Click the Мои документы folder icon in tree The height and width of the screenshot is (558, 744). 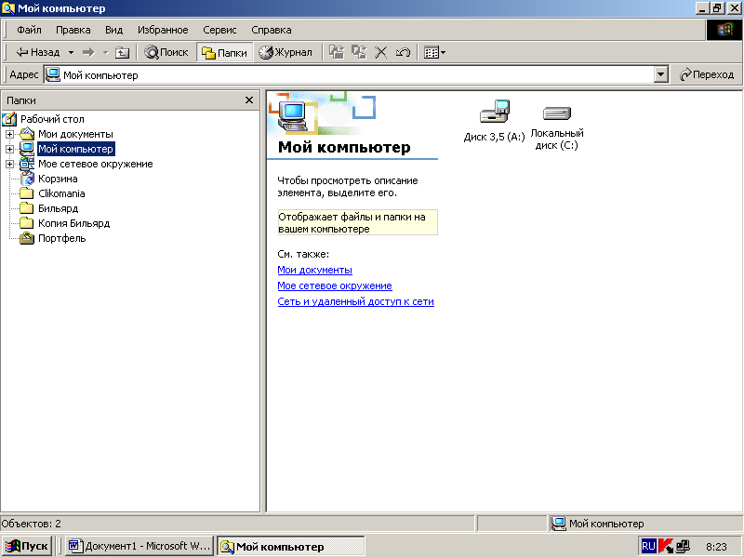point(27,134)
